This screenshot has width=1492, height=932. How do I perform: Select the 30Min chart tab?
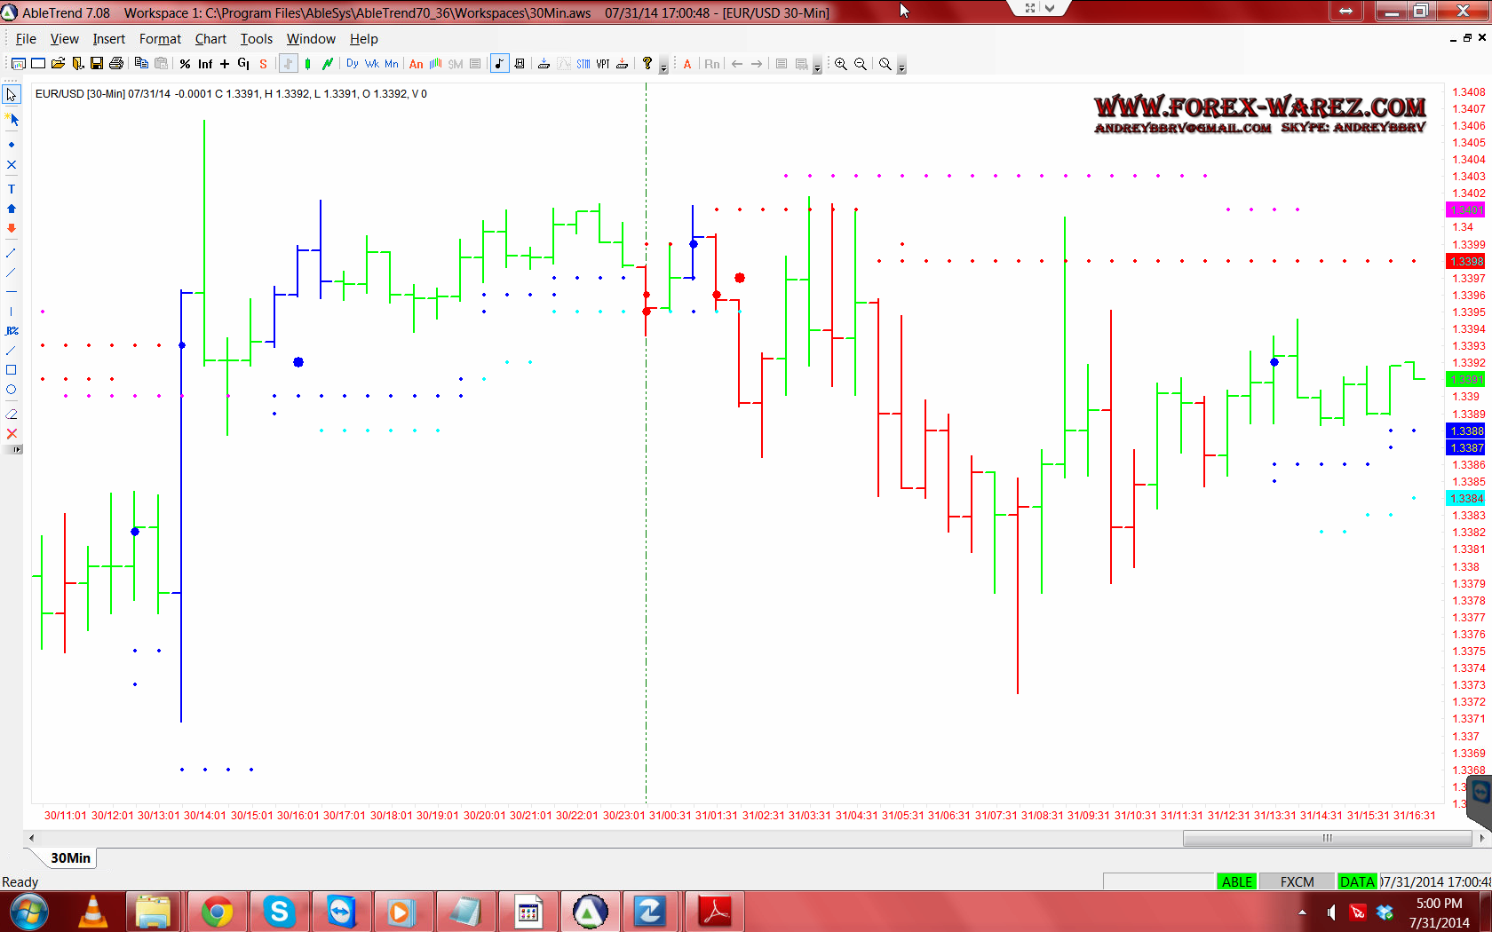[70, 857]
